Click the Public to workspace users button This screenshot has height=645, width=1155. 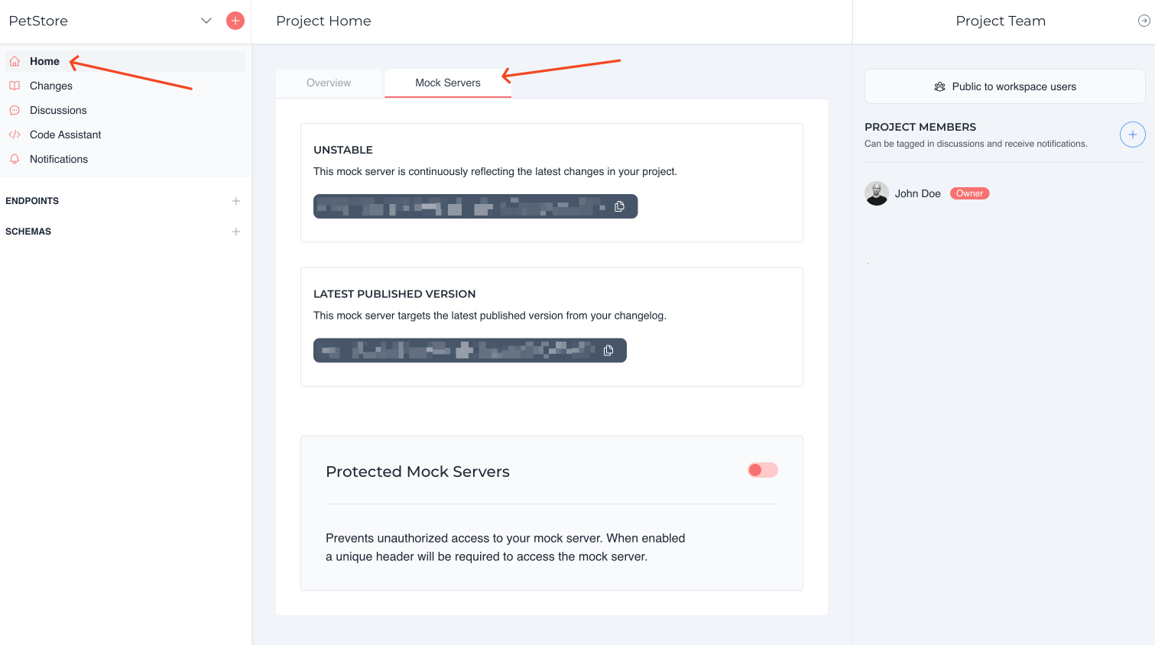[1004, 86]
